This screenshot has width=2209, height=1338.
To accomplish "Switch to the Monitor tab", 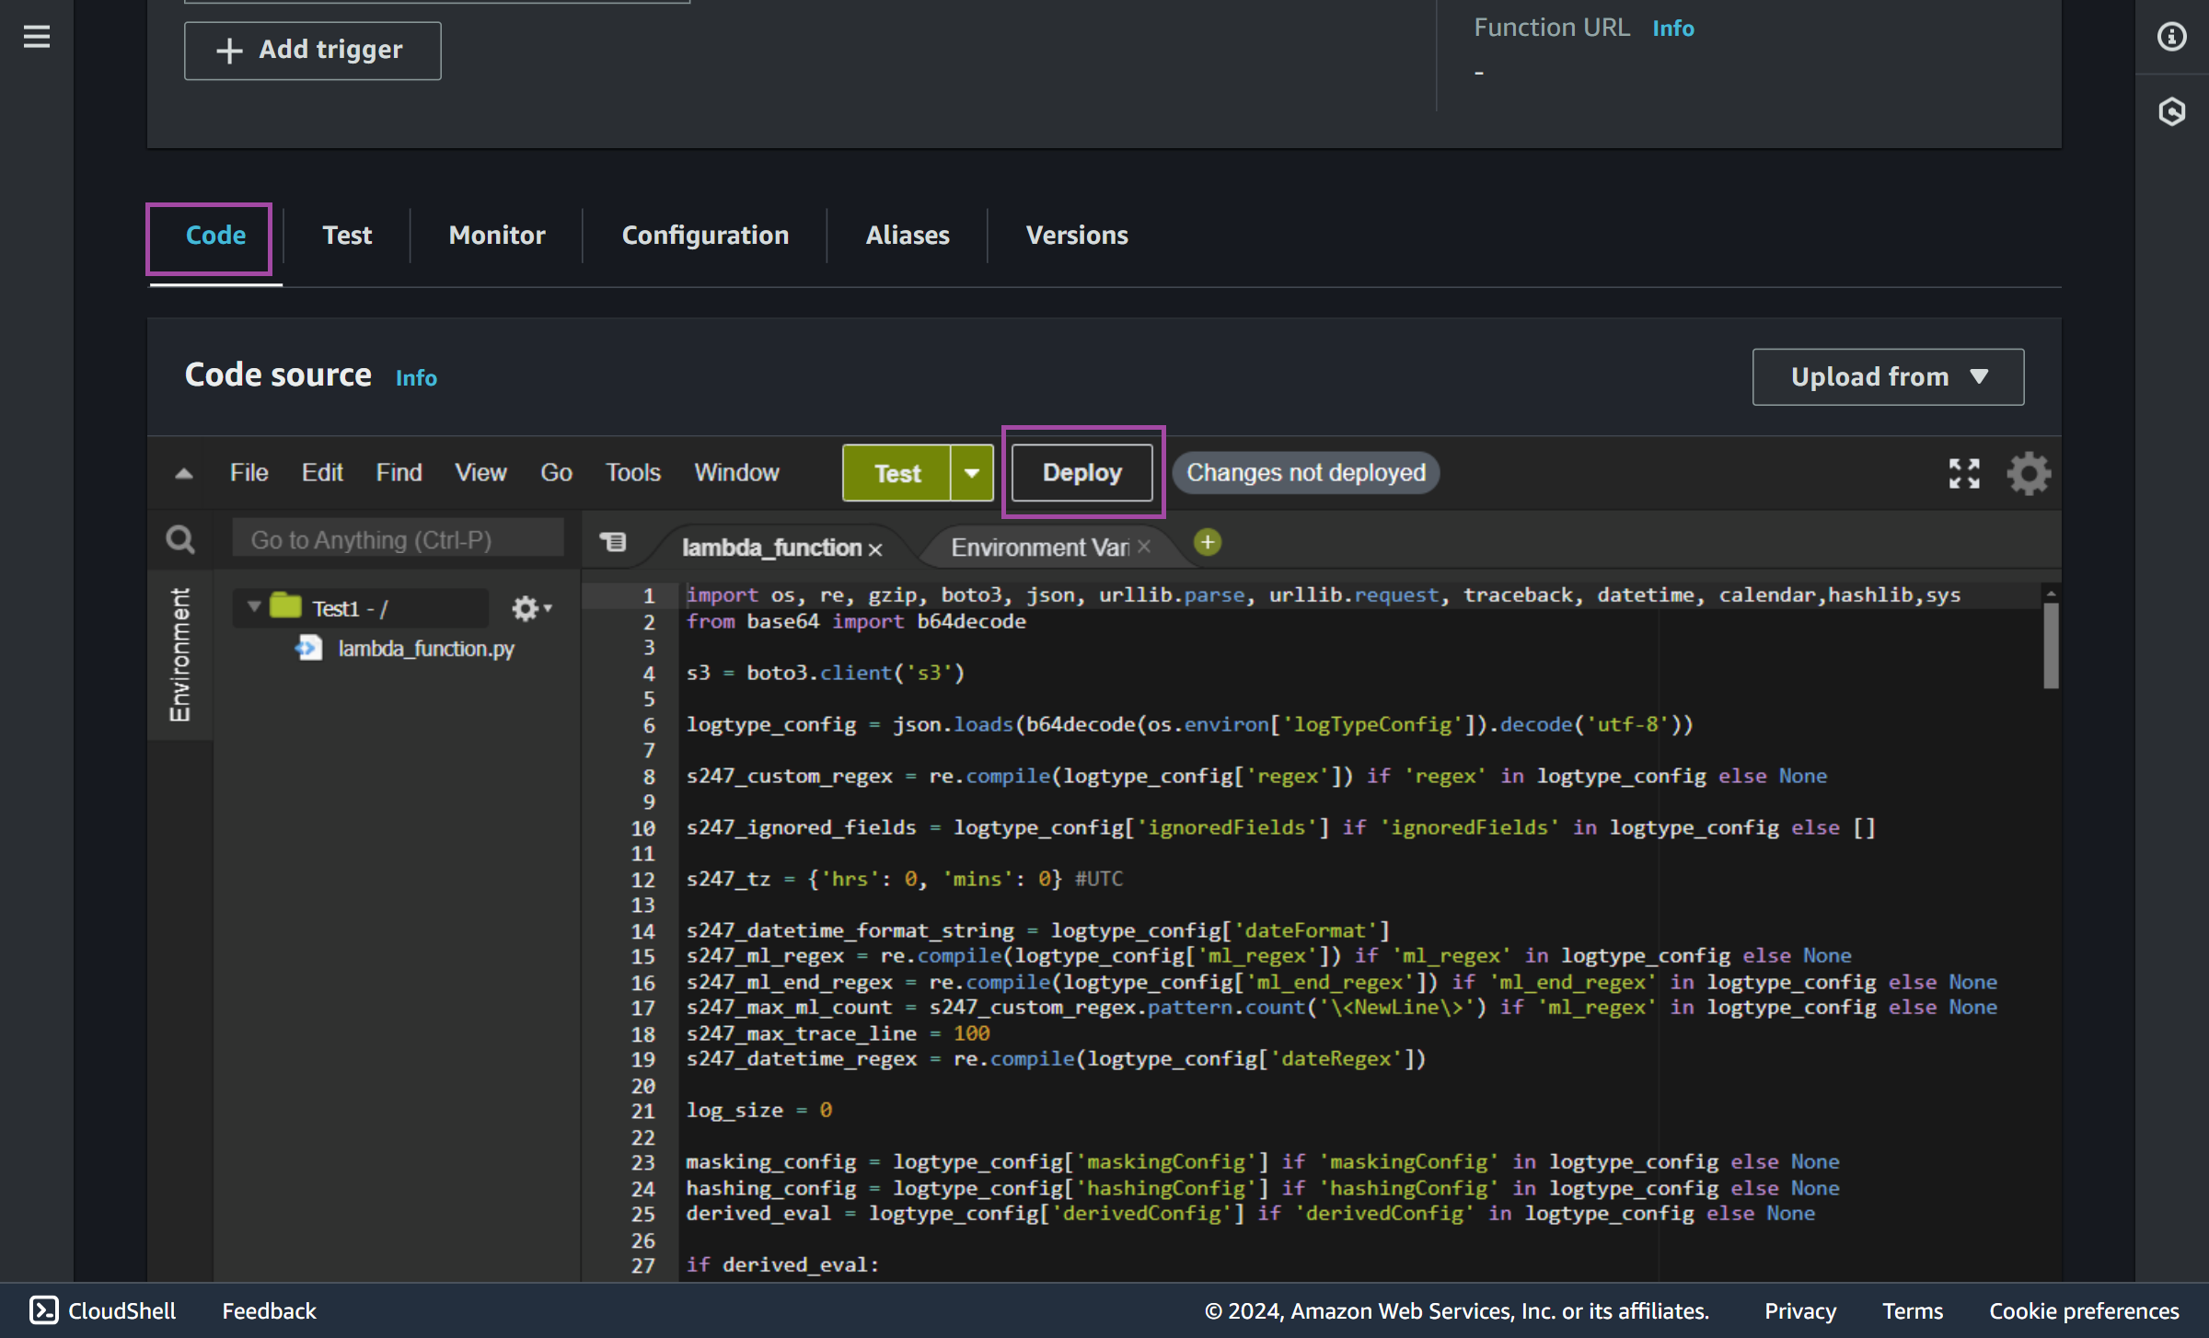I will tap(495, 235).
